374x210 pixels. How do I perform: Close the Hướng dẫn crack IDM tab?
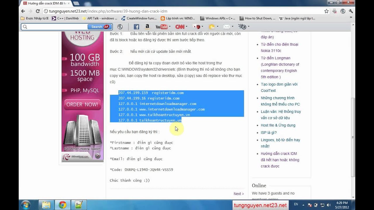[69, 3]
